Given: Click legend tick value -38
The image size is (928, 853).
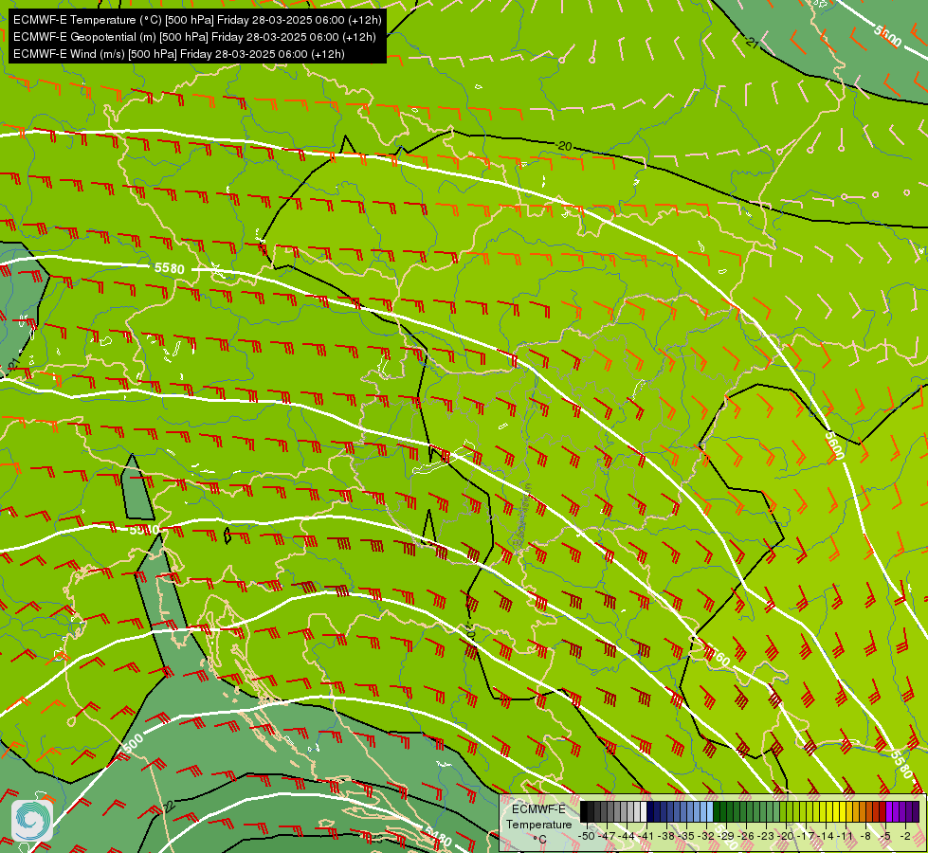Looking at the screenshot, I should click(x=665, y=836).
